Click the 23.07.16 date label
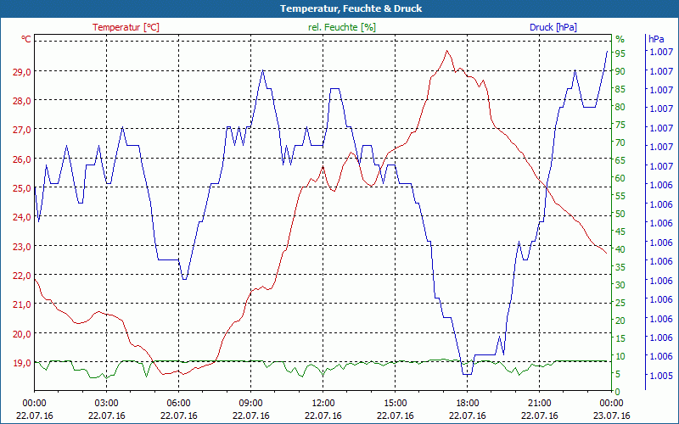 [x=611, y=416]
